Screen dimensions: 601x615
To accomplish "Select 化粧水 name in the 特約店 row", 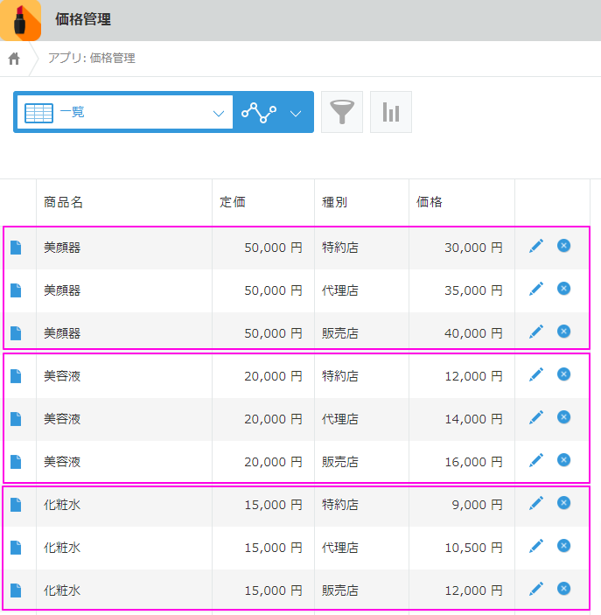I will coord(62,505).
